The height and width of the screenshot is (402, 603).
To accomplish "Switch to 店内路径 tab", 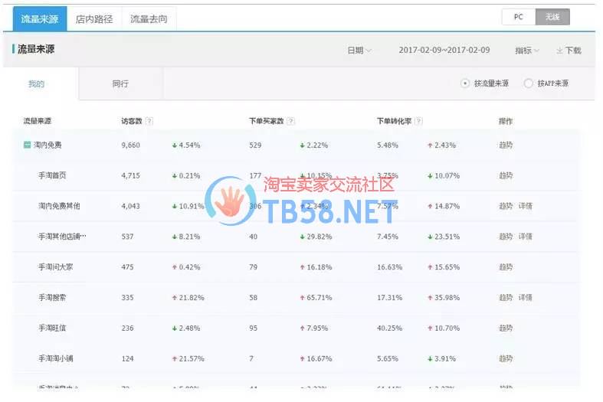I will (94, 18).
